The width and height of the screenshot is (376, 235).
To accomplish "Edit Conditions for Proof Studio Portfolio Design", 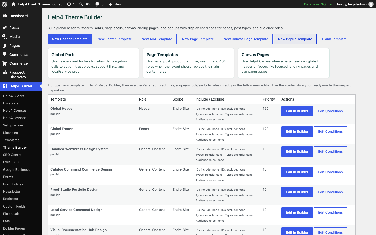I will [330, 192].
